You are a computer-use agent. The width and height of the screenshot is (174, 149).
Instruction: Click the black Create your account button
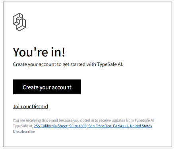pos(47,87)
